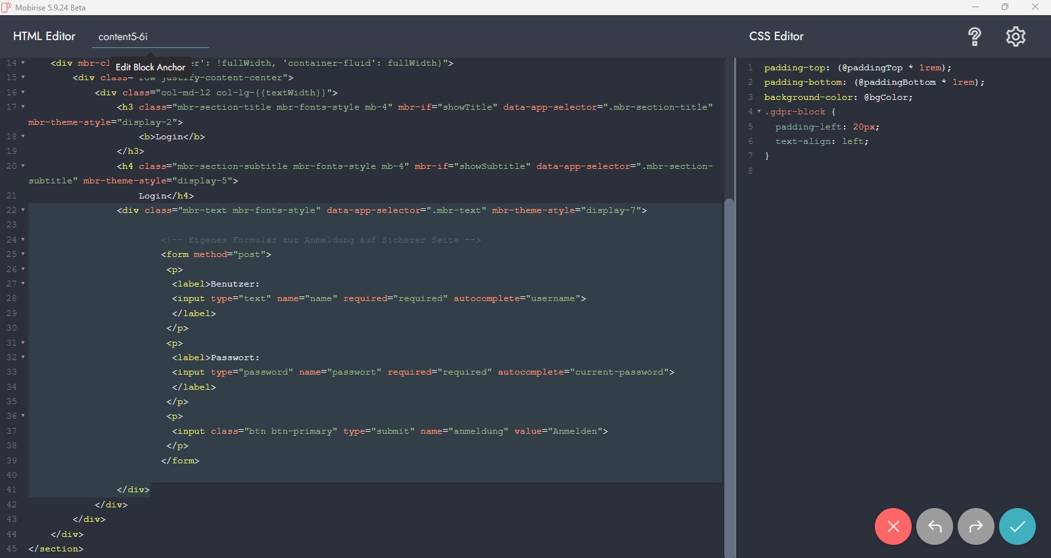Collapse the fold arrow at line 14
The image size is (1051, 558).
[x=23, y=63]
